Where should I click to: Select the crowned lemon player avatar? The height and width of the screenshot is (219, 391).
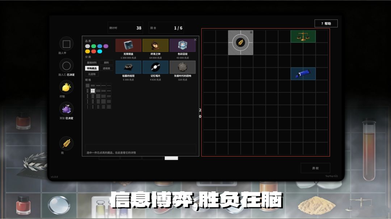point(66,87)
